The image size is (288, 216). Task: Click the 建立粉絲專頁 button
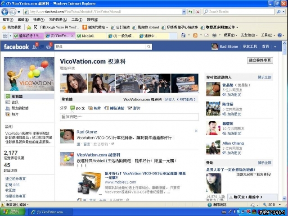coord(260,60)
